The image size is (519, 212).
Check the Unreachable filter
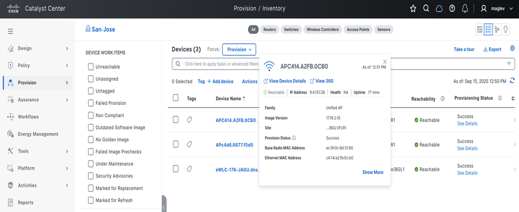91,67
